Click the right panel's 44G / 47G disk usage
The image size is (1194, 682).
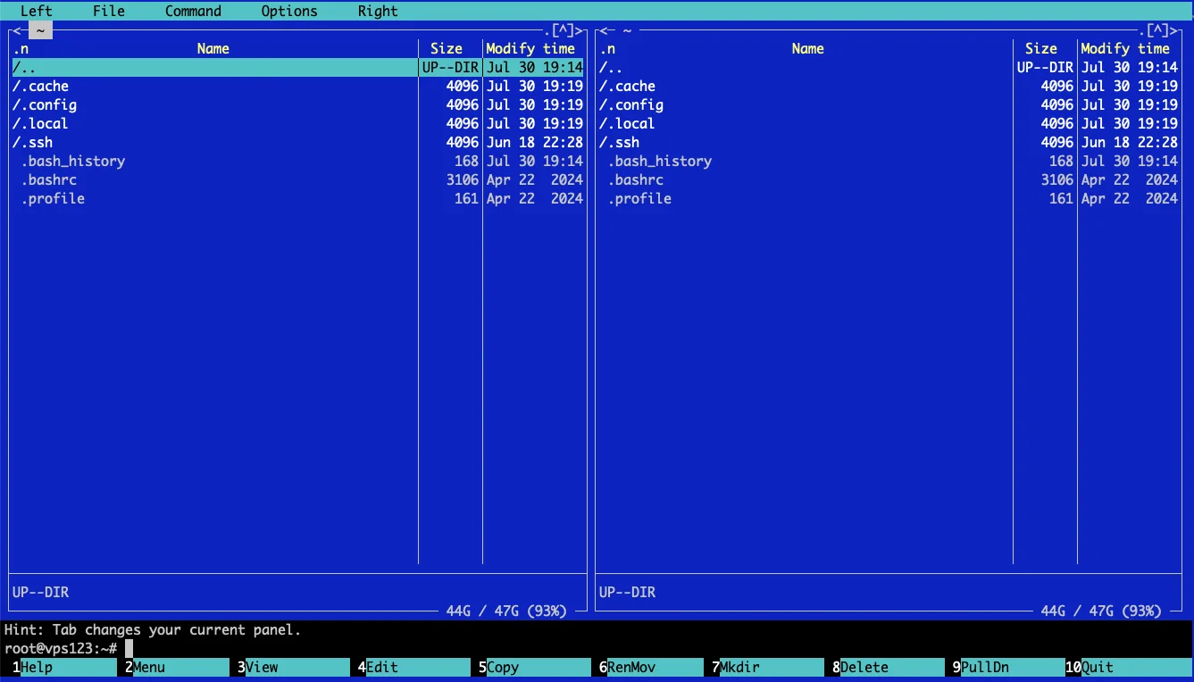tap(1101, 611)
